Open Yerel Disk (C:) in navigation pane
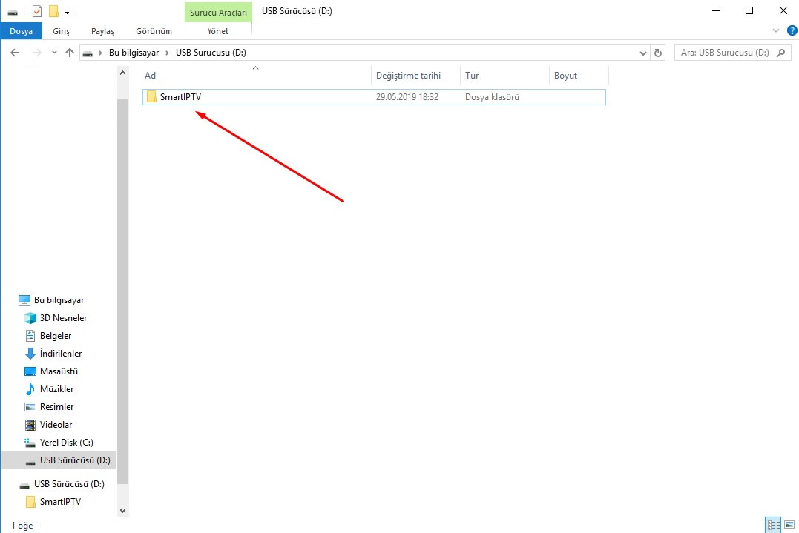This screenshot has width=799, height=533. 66,443
